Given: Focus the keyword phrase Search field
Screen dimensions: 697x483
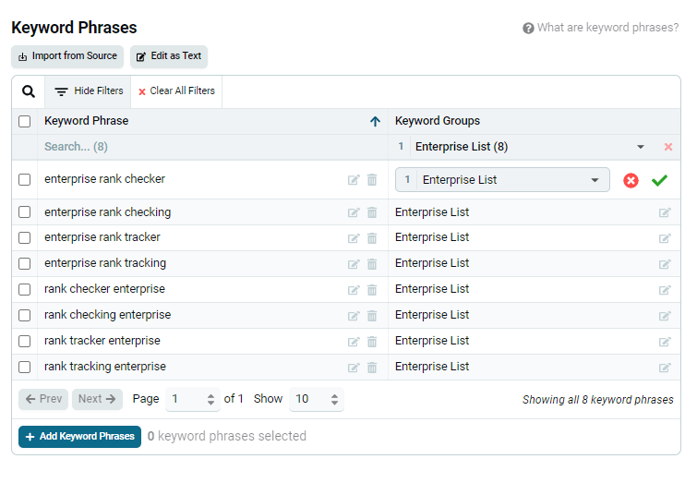Looking at the screenshot, I should click(212, 147).
